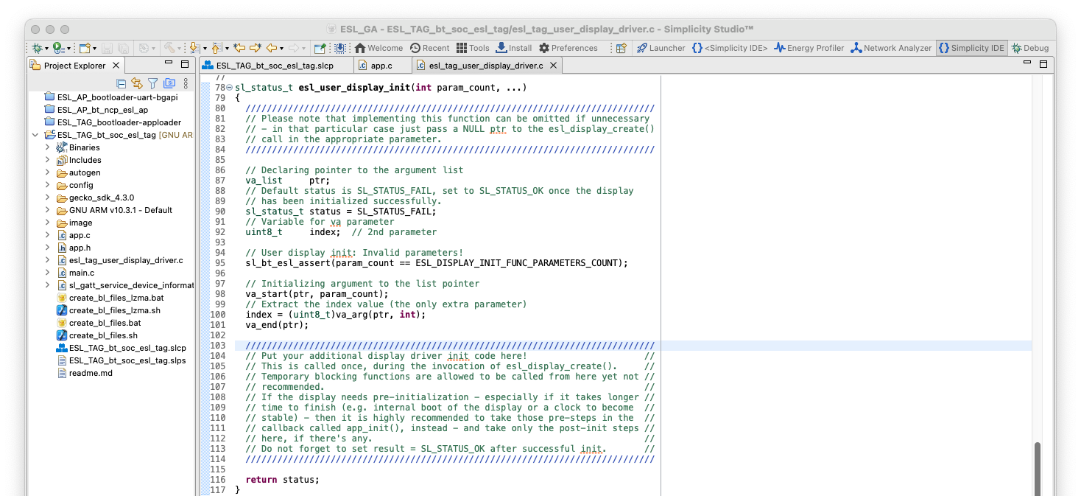The image size is (1081, 496).
Task: Collapse the ESL_TAG_bt_soc_esl_tag project node
Action: point(35,135)
